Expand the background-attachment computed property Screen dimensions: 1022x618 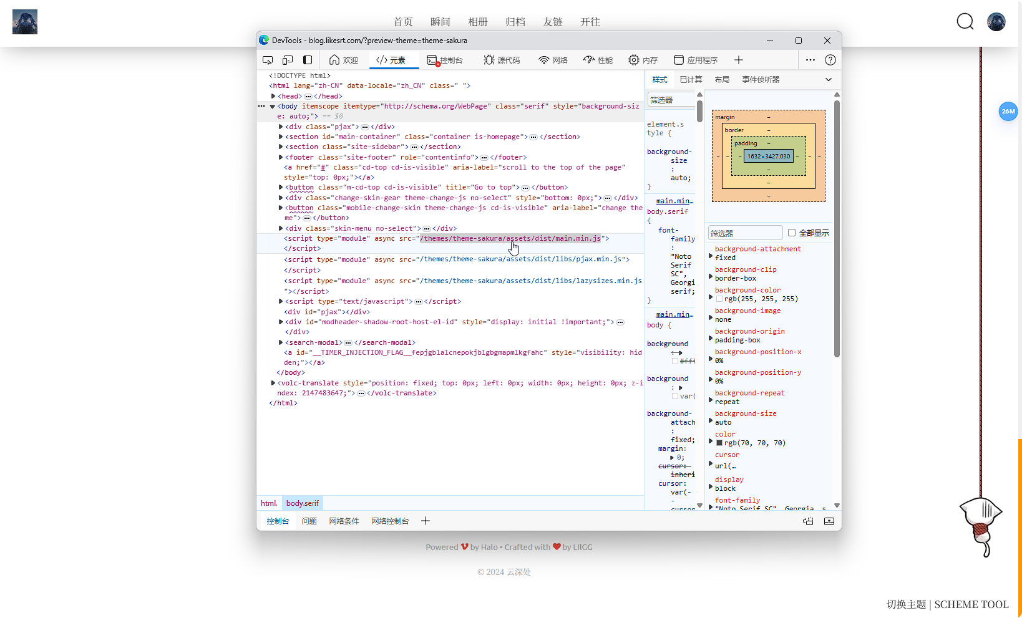coord(711,256)
